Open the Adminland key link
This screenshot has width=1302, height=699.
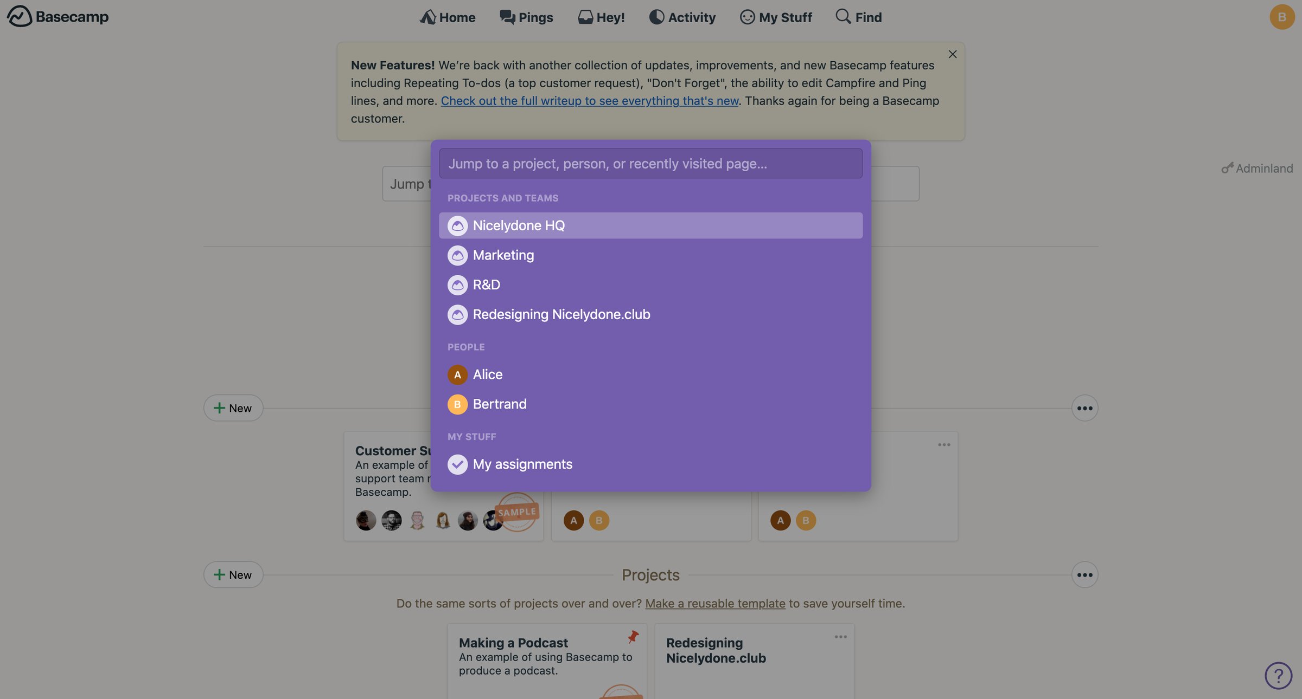click(1257, 169)
